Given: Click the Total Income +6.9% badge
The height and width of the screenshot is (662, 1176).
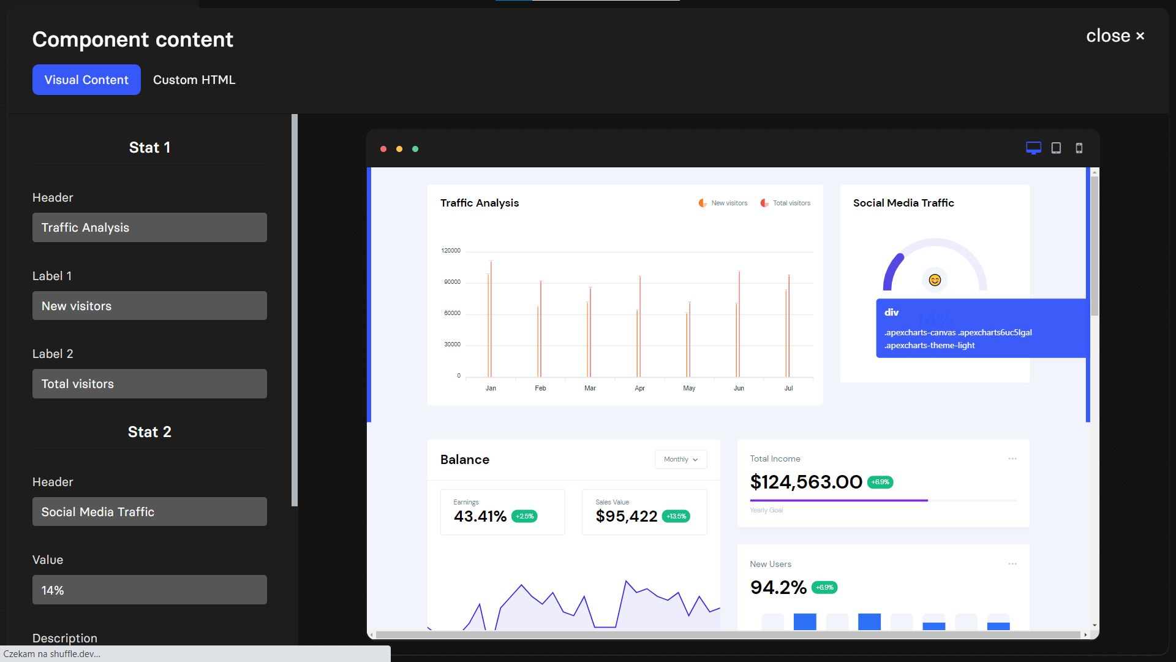Looking at the screenshot, I should click(880, 482).
